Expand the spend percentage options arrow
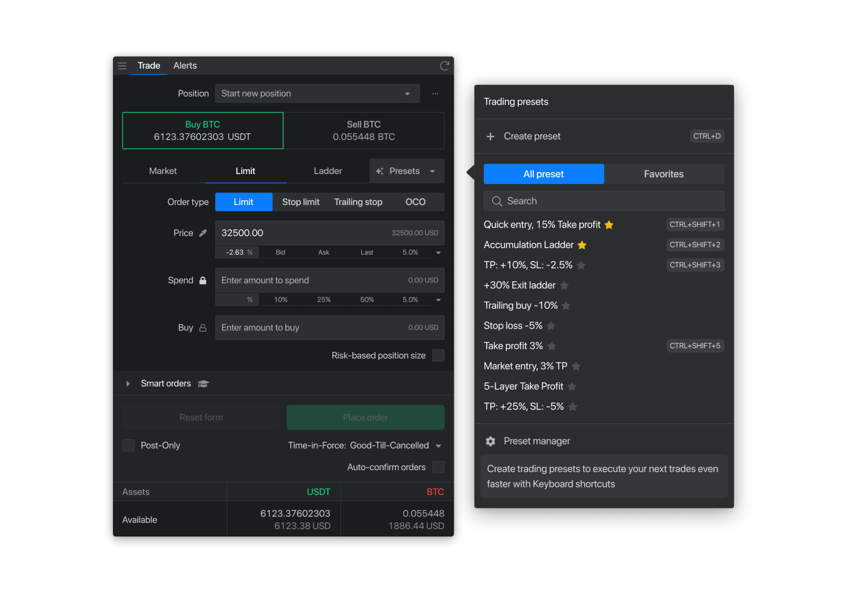847x593 pixels. (x=438, y=300)
